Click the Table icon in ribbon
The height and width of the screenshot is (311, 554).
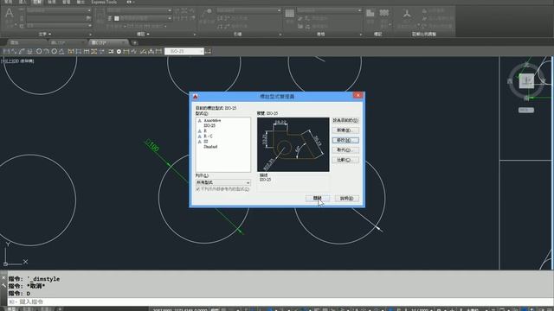point(289,14)
